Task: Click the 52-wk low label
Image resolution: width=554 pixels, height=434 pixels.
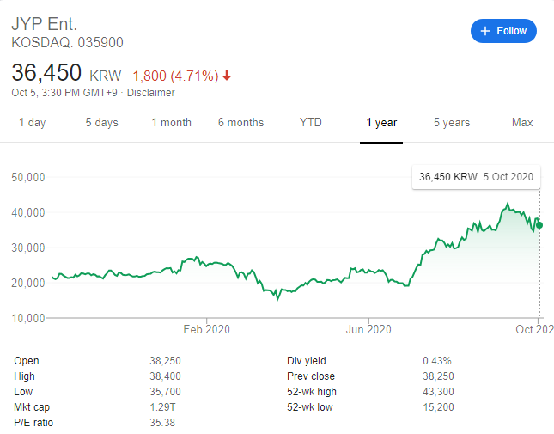Action: click(x=310, y=407)
